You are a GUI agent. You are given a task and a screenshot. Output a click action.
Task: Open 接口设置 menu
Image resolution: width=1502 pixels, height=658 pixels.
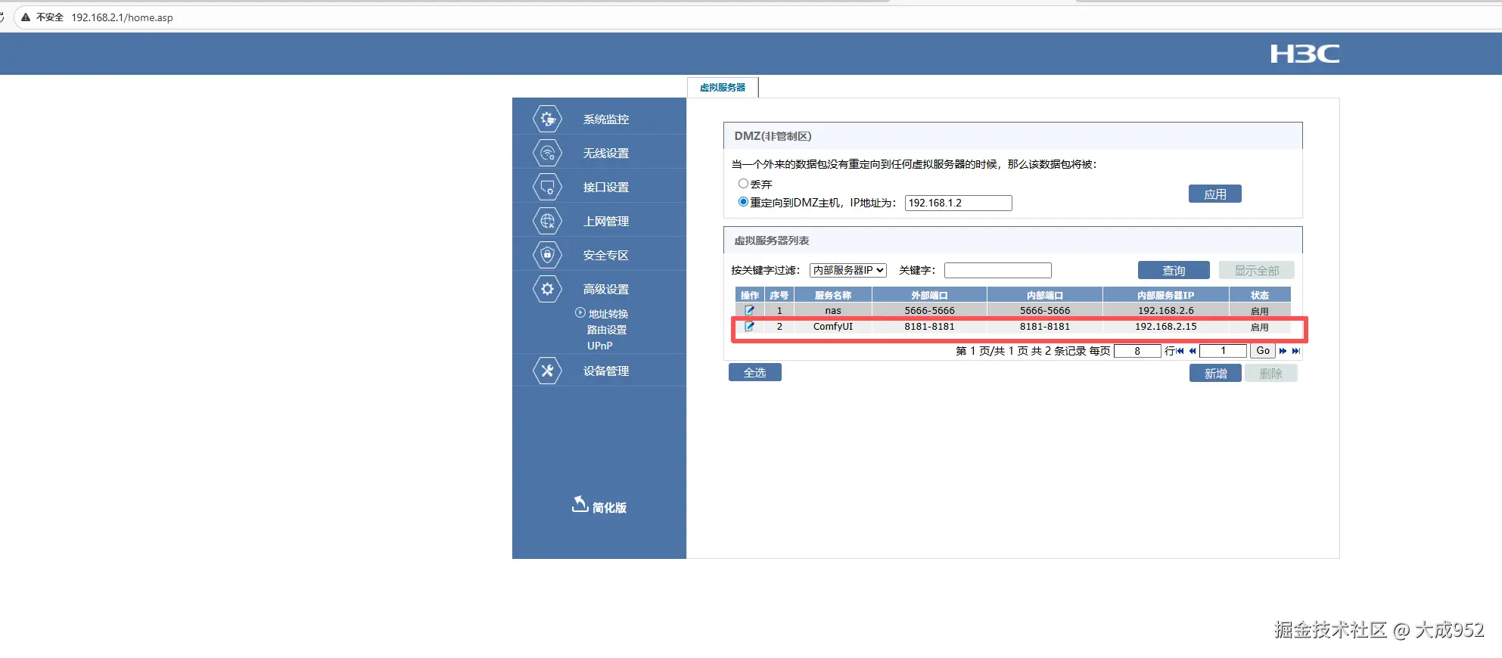[605, 188]
